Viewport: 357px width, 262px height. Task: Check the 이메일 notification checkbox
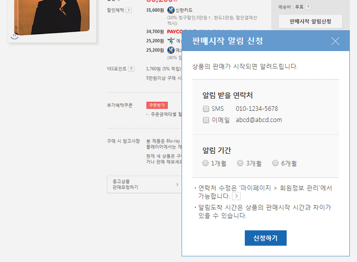(x=206, y=120)
